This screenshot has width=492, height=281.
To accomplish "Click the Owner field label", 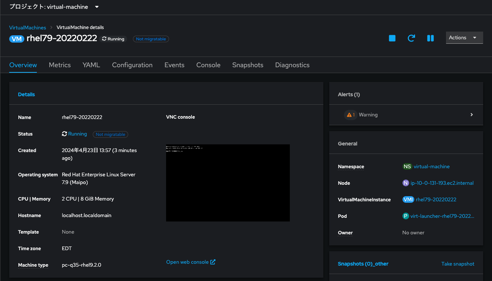I will click(x=345, y=233).
